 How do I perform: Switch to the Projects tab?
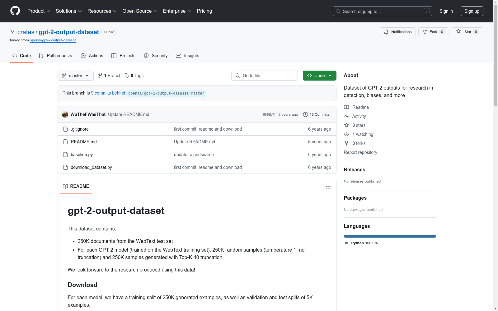(x=124, y=56)
